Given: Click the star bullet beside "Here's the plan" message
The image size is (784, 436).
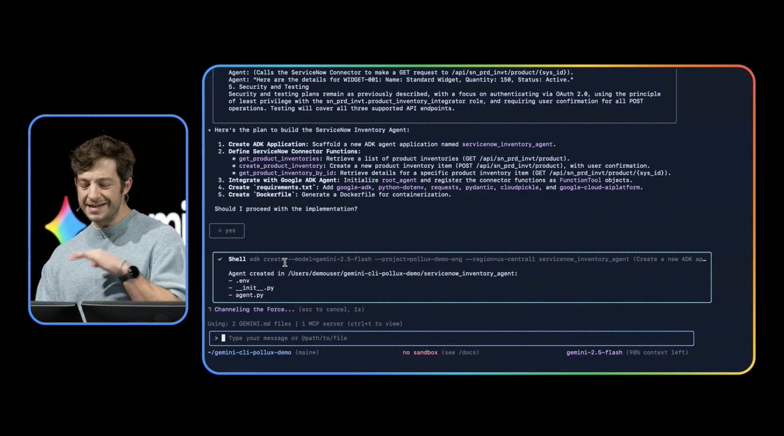Looking at the screenshot, I should (x=209, y=129).
